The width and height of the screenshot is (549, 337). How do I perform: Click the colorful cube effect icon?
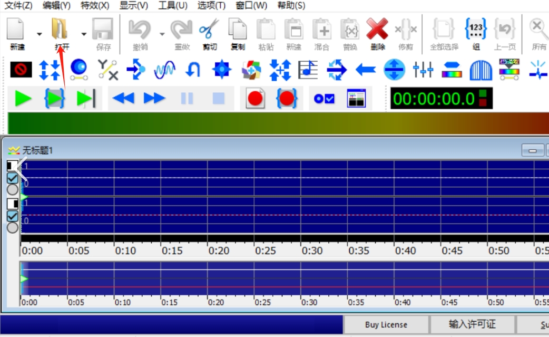click(251, 70)
